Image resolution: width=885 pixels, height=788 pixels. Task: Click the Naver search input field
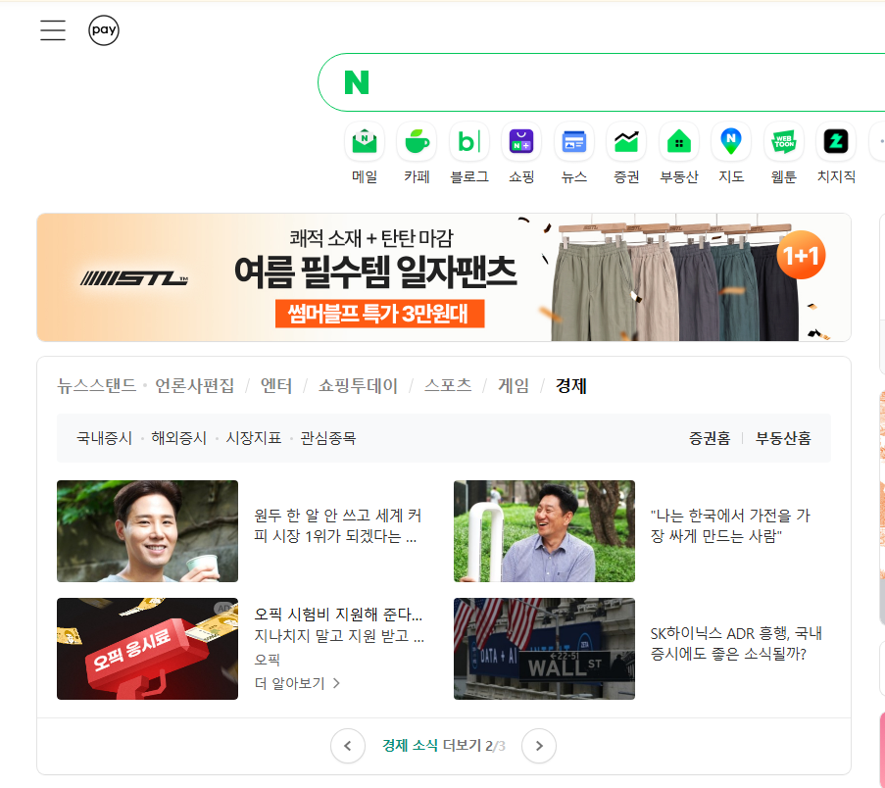(620, 82)
